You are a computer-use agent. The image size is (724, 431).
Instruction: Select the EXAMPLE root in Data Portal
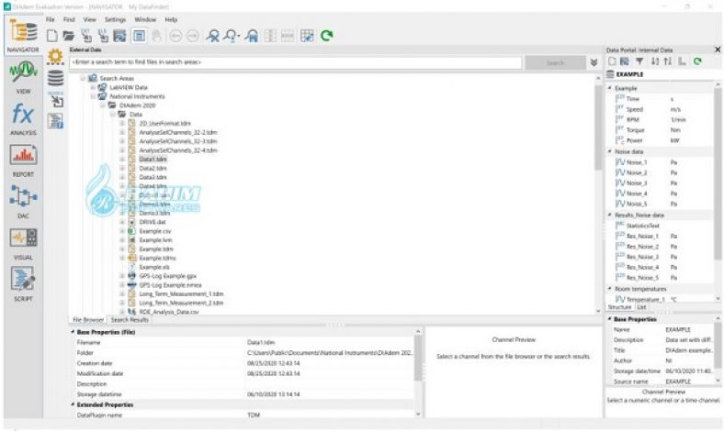[629, 74]
